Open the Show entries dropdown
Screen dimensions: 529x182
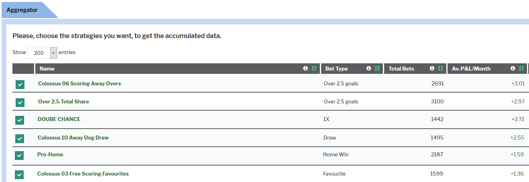click(x=42, y=53)
